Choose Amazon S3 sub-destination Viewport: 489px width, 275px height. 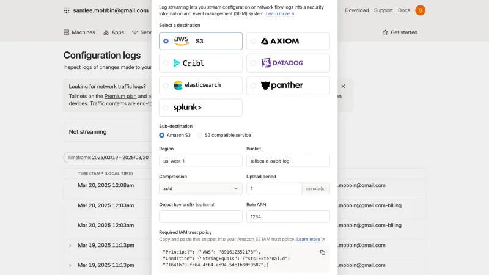point(161,135)
